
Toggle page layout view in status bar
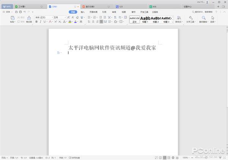[165, 158]
